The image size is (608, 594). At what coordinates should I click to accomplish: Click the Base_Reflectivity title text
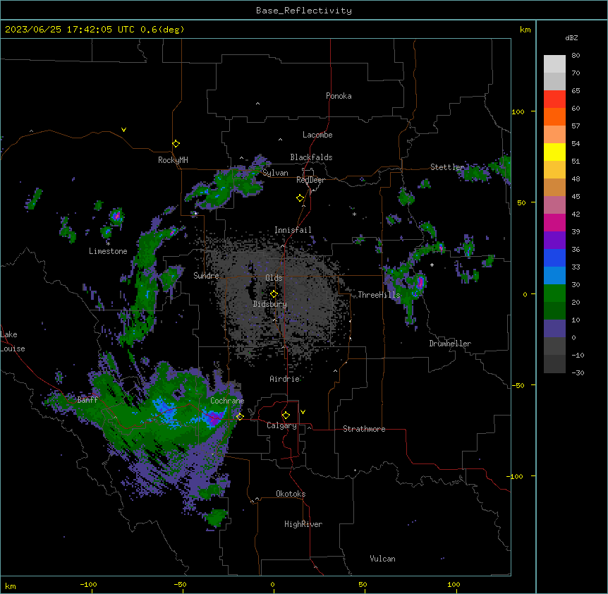(x=304, y=11)
